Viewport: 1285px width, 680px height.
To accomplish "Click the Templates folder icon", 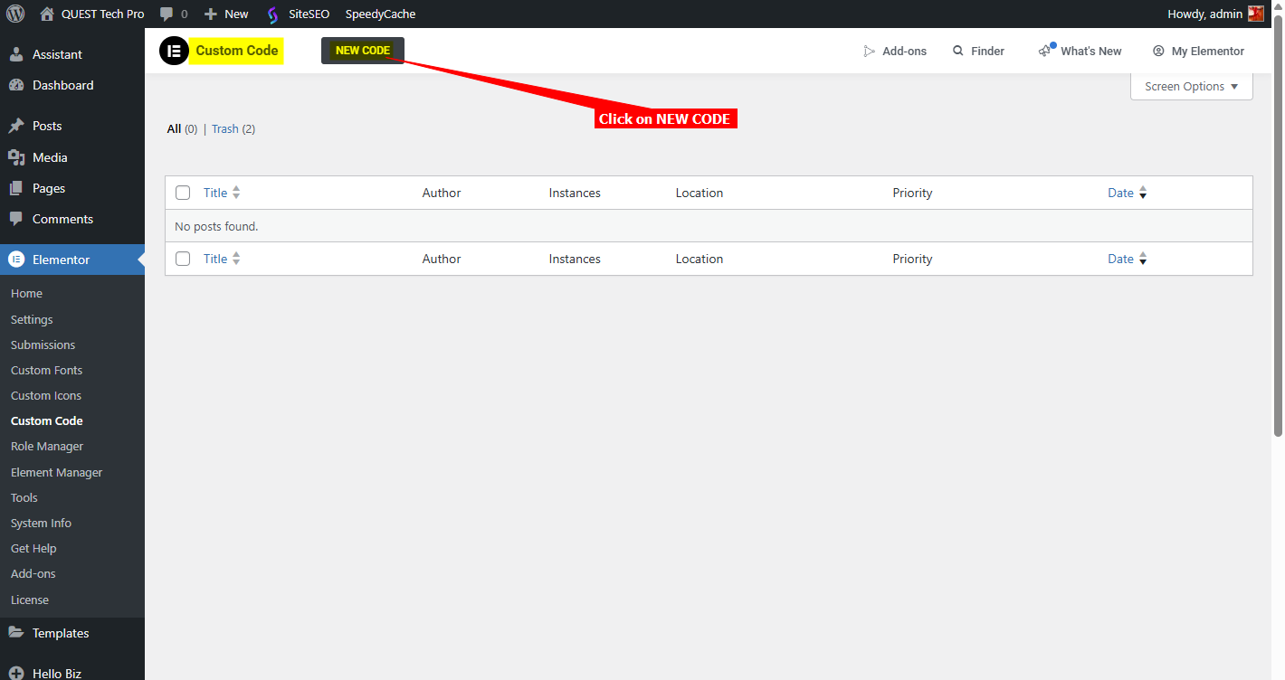I will (x=16, y=633).
